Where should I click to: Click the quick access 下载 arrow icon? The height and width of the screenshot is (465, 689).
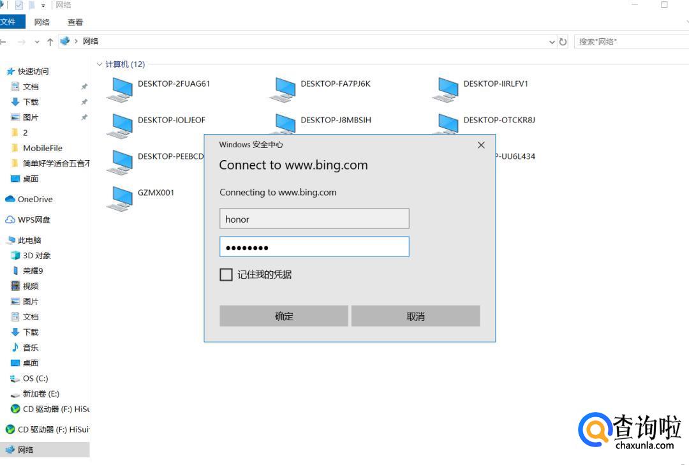(x=15, y=102)
